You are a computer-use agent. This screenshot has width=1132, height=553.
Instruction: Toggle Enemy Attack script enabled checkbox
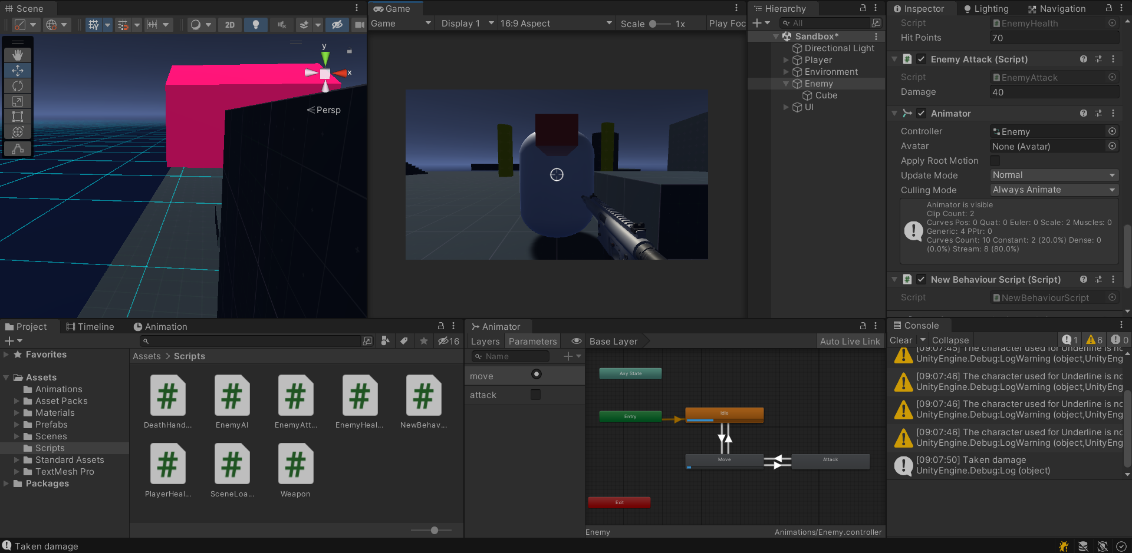(921, 59)
